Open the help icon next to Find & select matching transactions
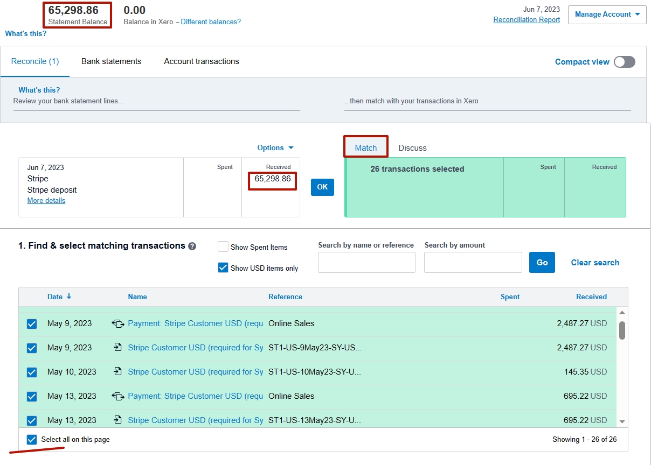Image resolution: width=651 pixels, height=465 pixels. [x=192, y=245]
